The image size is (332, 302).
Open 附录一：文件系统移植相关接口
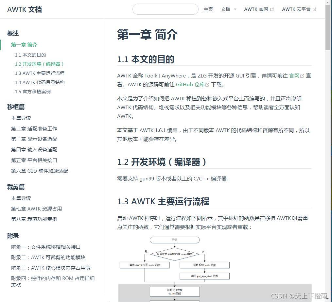(46, 247)
